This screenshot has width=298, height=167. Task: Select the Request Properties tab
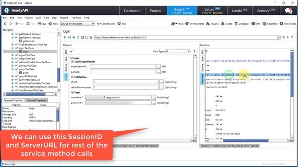[13, 100]
